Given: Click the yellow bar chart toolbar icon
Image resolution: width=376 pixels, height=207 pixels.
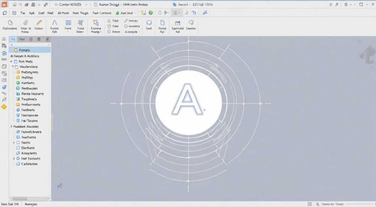Looking at the screenshot, I should click(143, 13).
